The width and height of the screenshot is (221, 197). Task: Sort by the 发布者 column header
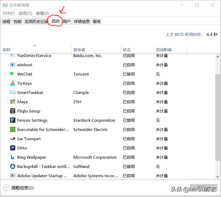click(96, 49)
